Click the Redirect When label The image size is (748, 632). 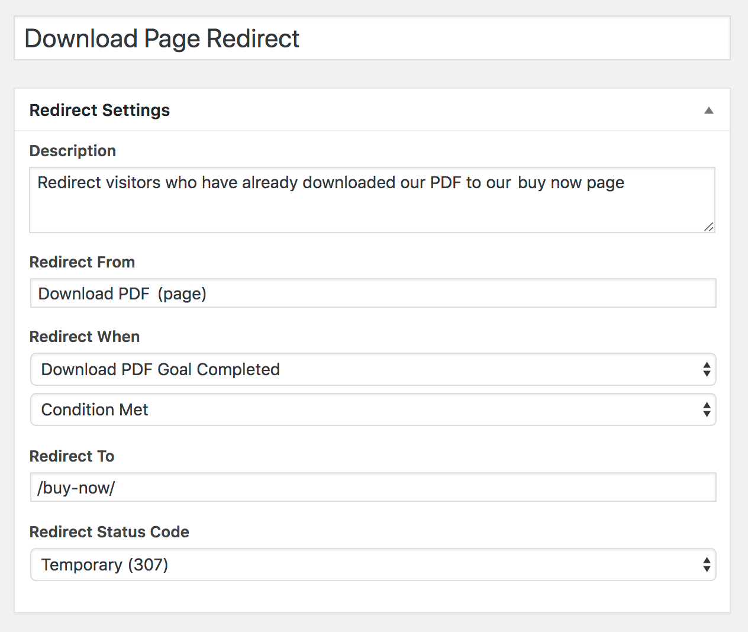click(x=85, y=337)
